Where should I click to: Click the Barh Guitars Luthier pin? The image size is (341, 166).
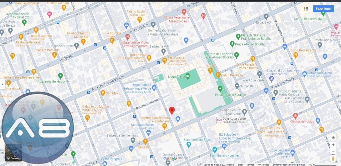pyautogui.click(x=215, y=150)
